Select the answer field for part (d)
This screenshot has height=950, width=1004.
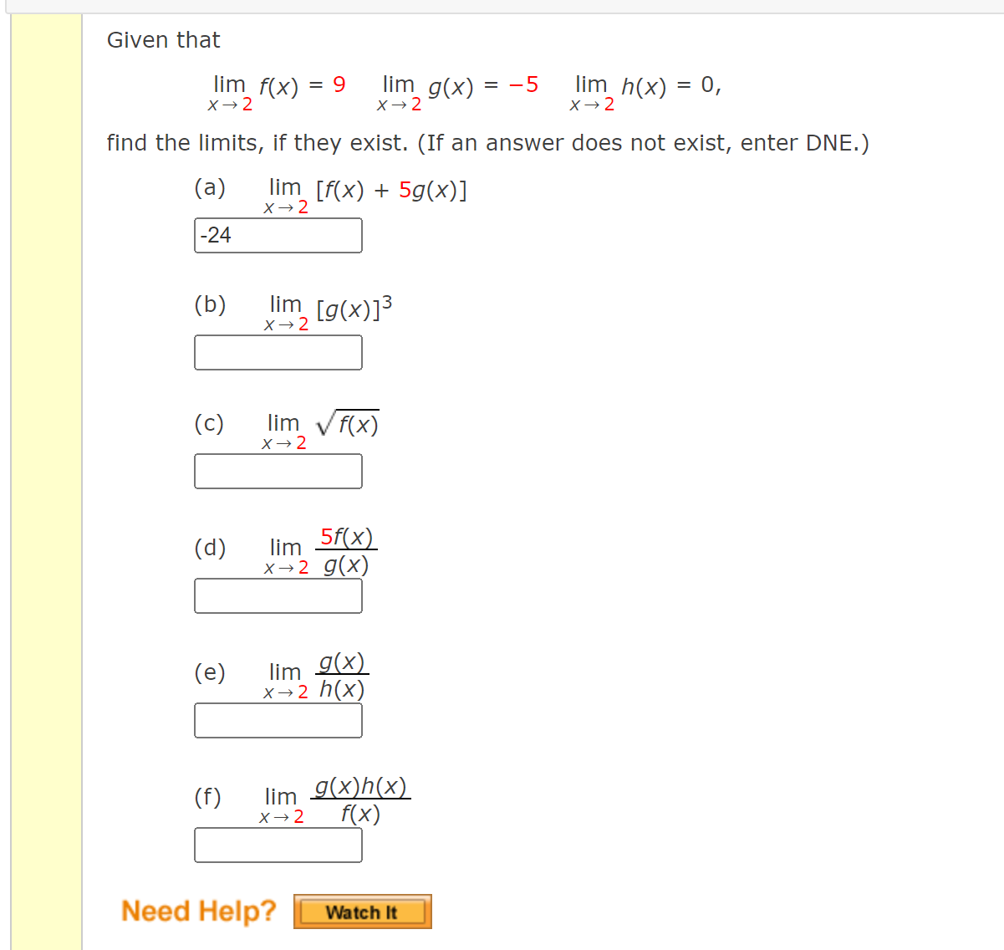click(x=278, y=595)
